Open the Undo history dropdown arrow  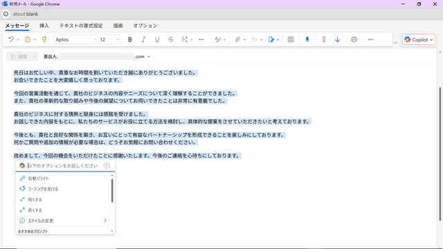click(18, 39)
